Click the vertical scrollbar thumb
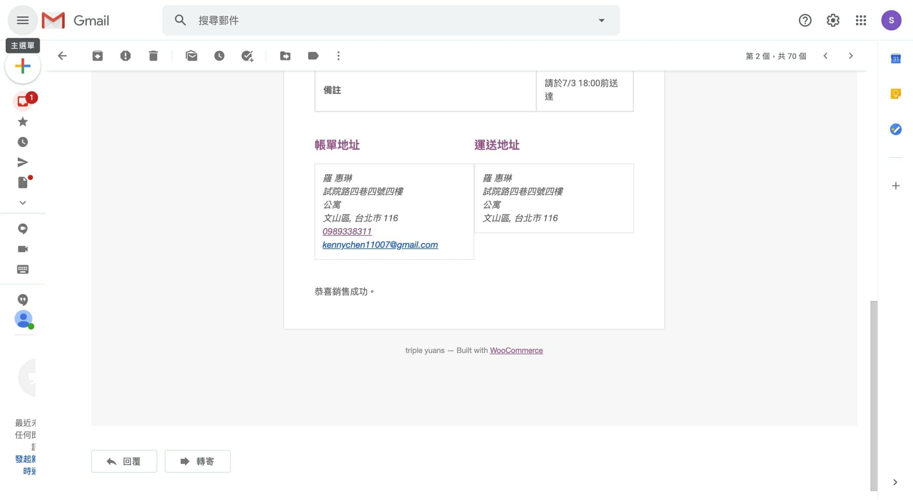 874,396
